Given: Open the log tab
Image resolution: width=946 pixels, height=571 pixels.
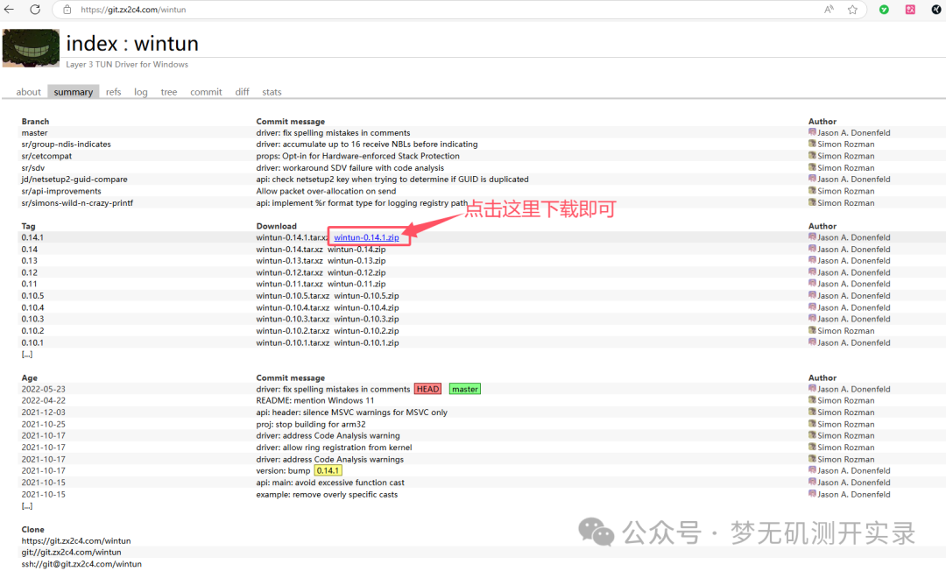Looking at the screenshot, I should pyautogui.click(x=140, y=92).
